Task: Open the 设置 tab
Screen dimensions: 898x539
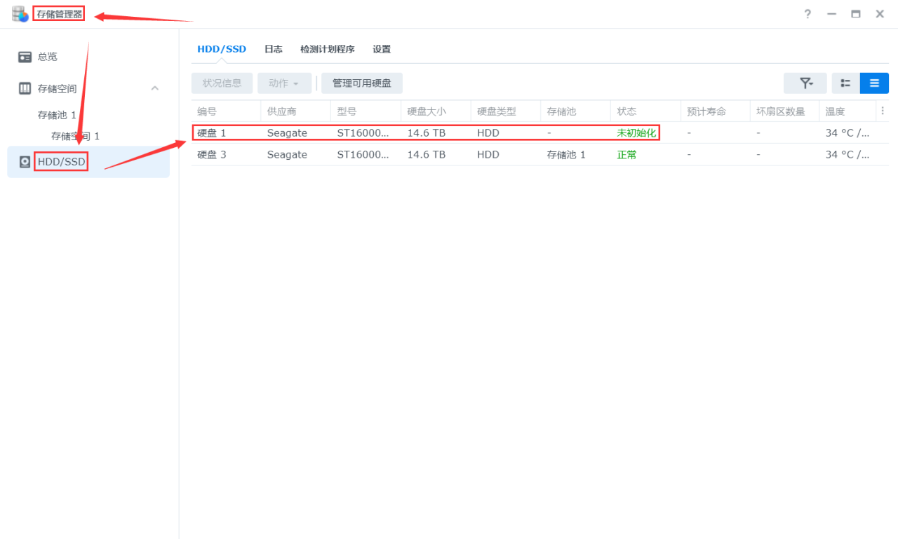Action: pos(381,49)
